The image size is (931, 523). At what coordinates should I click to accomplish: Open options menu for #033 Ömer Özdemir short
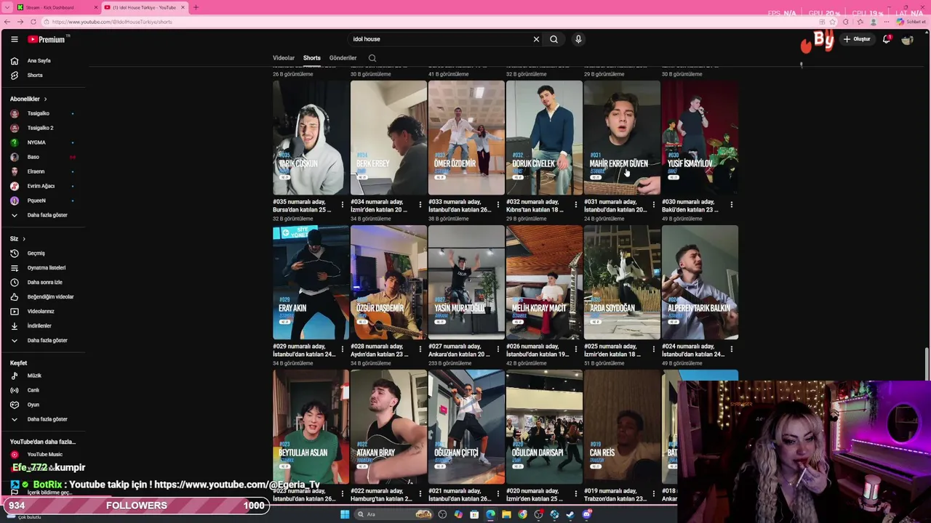point(498,205)
